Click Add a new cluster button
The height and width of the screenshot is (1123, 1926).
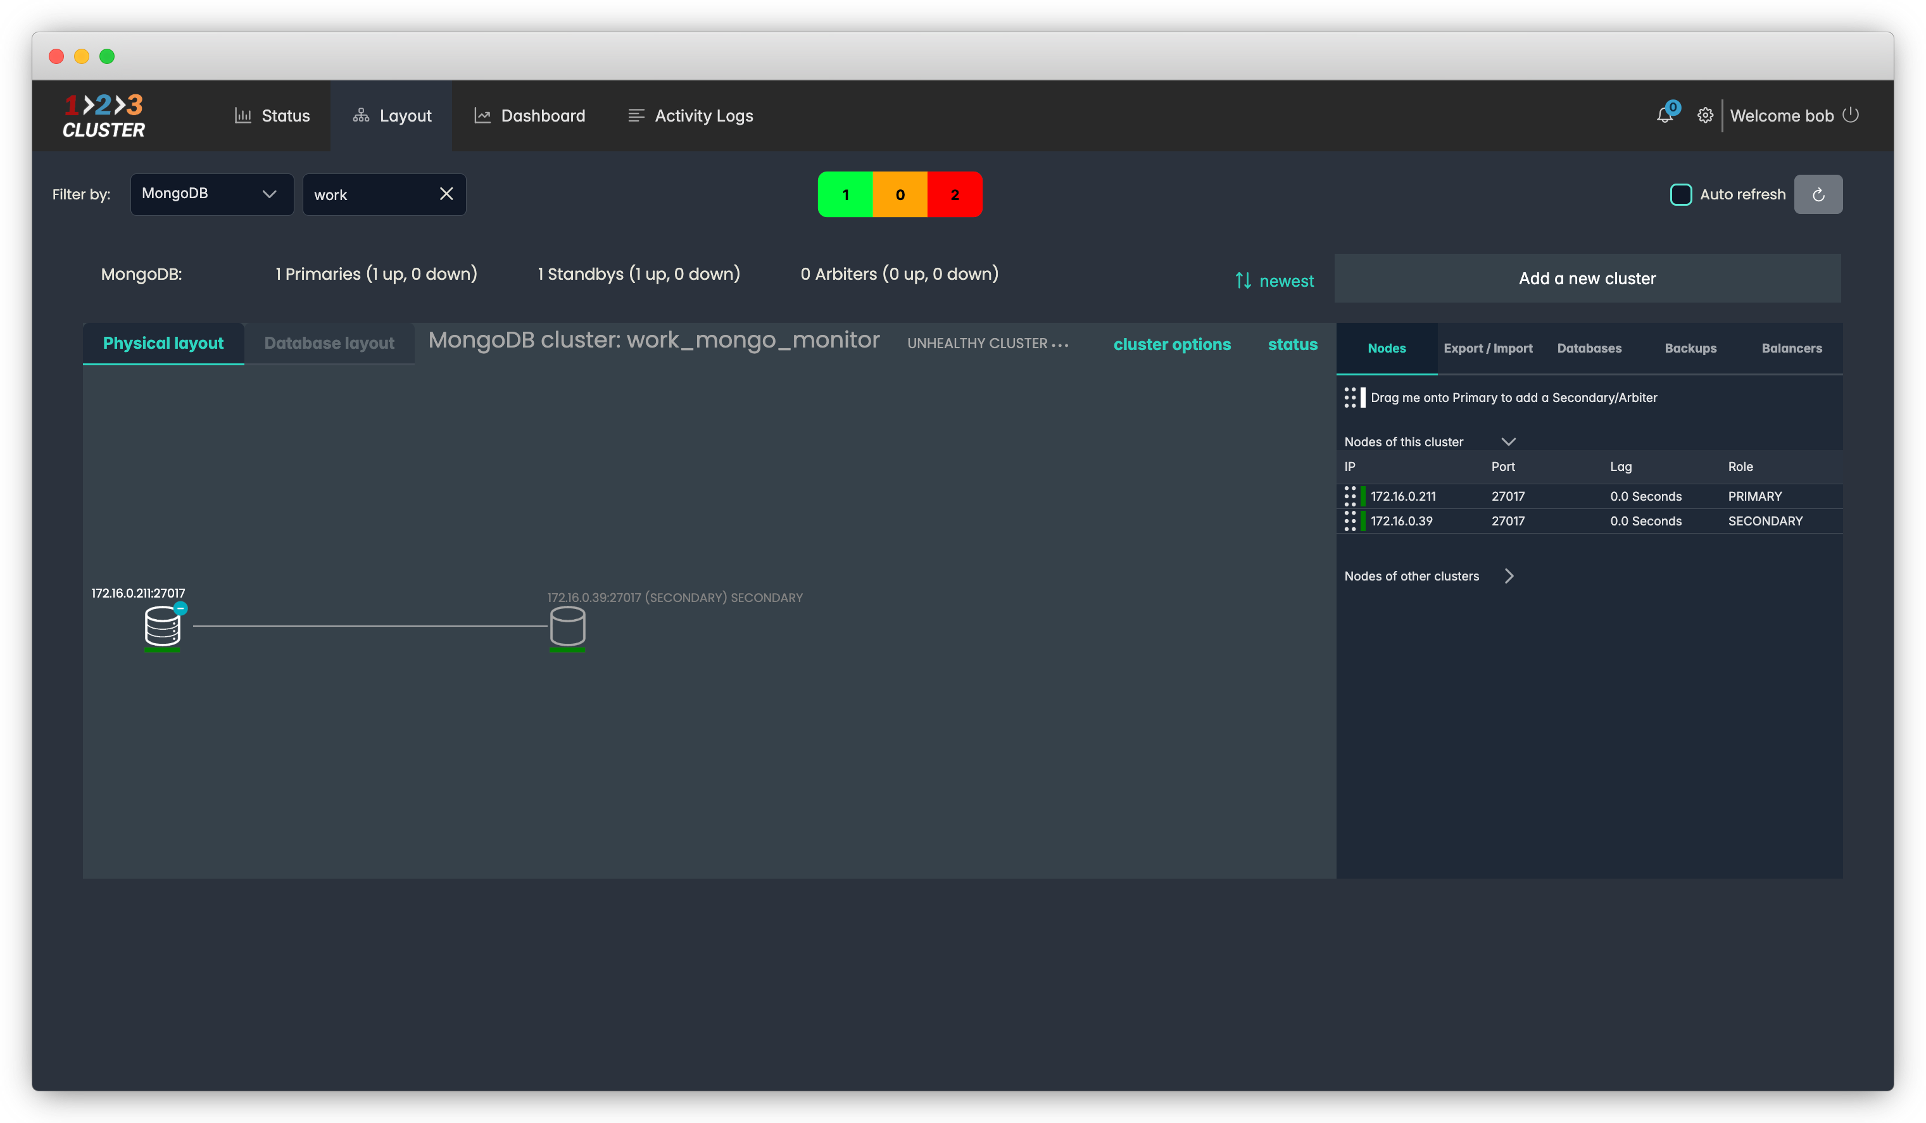[x=1587, y=279]
